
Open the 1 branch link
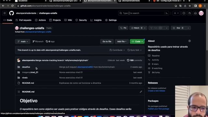tap(38, 42)
